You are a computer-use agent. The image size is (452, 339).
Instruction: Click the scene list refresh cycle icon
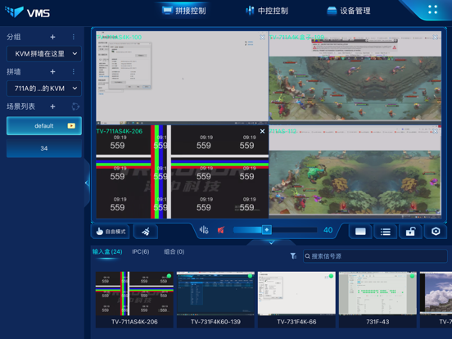pyautogui.click(x=75, y=106)
